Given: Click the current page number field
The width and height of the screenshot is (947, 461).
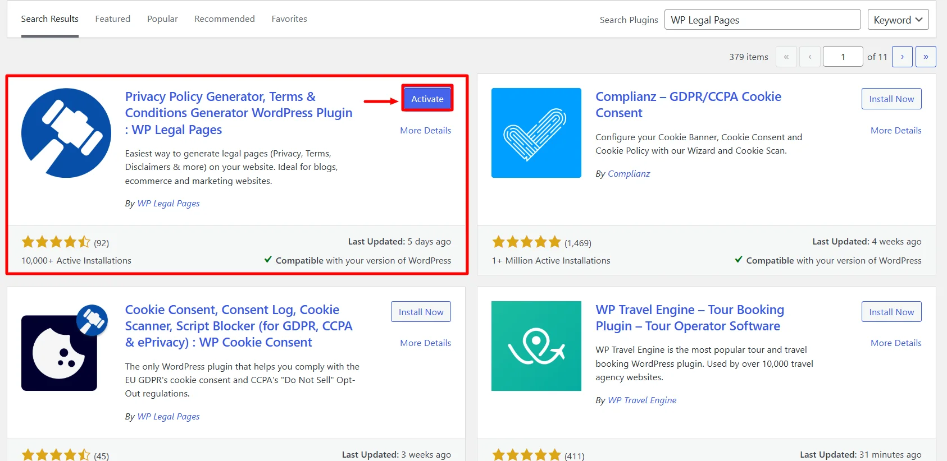Looking at the screenshot, I should (x=843, y=57).
